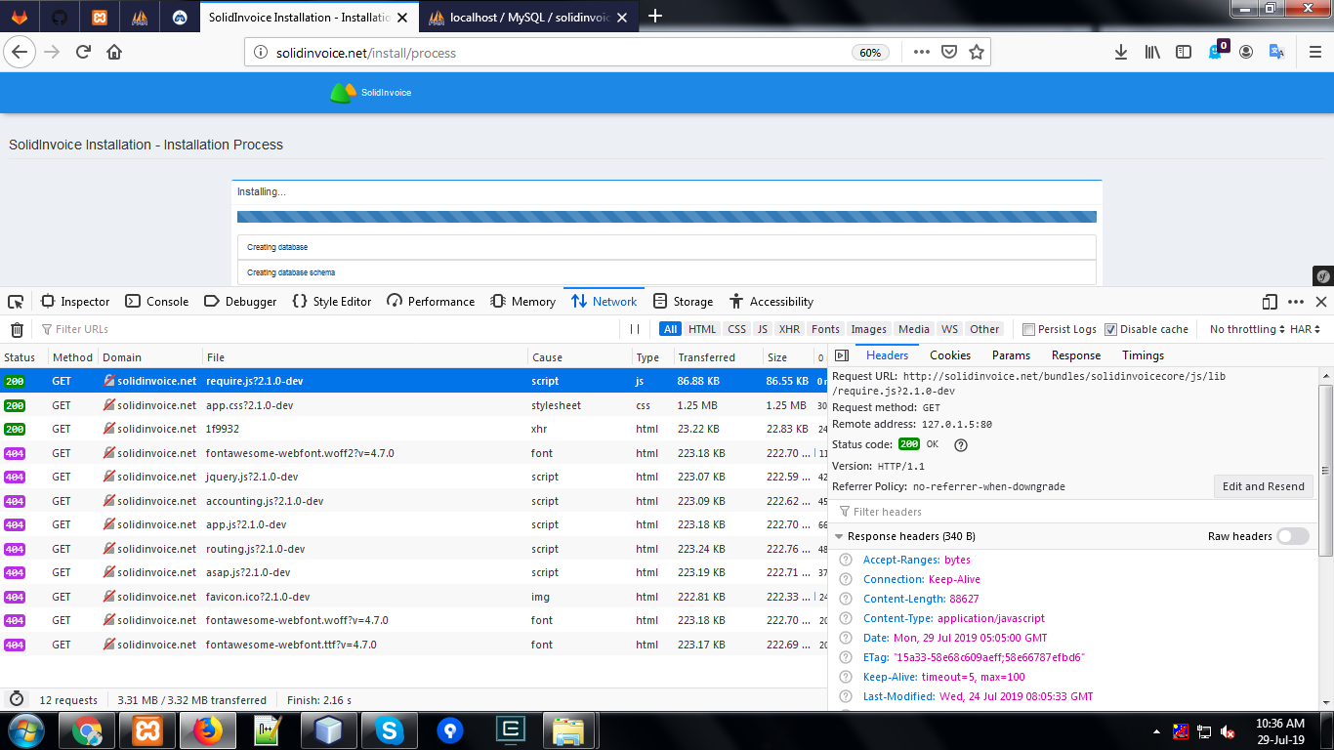
Task: Click the Edit and Resend button
Action: pos(1263,486)
